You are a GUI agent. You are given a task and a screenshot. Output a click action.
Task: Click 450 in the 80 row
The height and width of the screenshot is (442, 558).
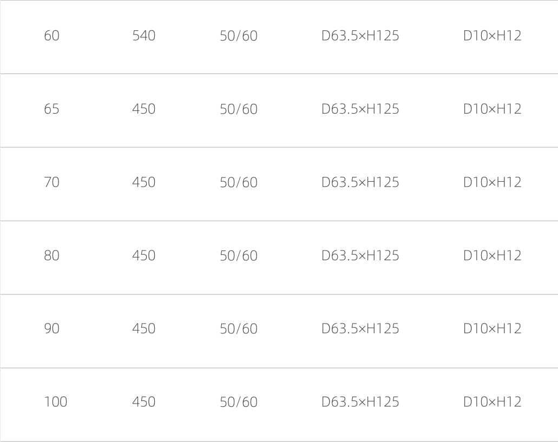pyautogui.click(x=143, y=256)
